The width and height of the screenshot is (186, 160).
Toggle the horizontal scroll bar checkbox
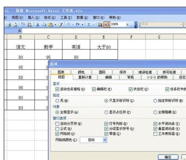coord(155,124)
